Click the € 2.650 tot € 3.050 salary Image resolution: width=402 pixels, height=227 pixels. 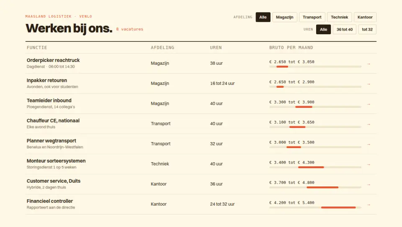[x=292, y=62]
